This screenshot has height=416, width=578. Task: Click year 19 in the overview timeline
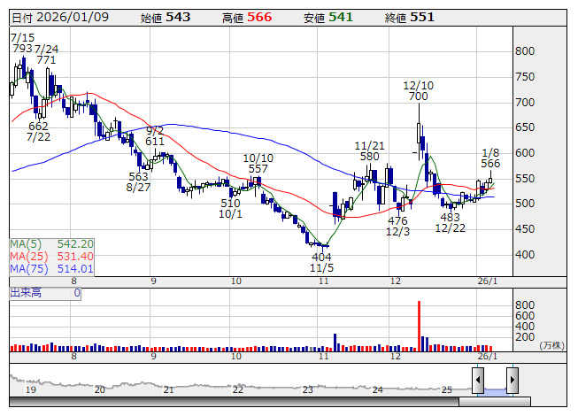[x=30, y=389]
